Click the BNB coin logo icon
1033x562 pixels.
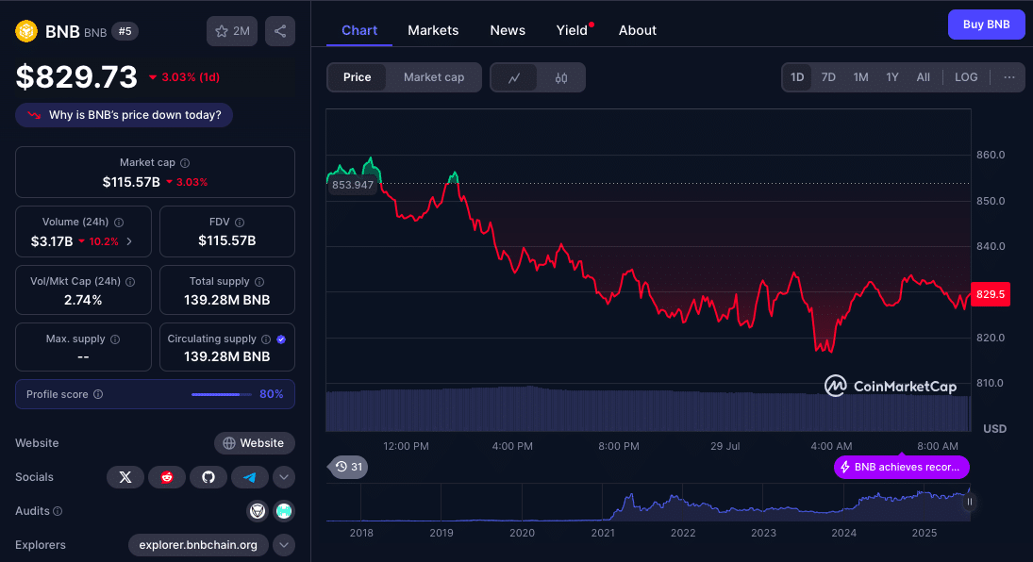[26, 31]
